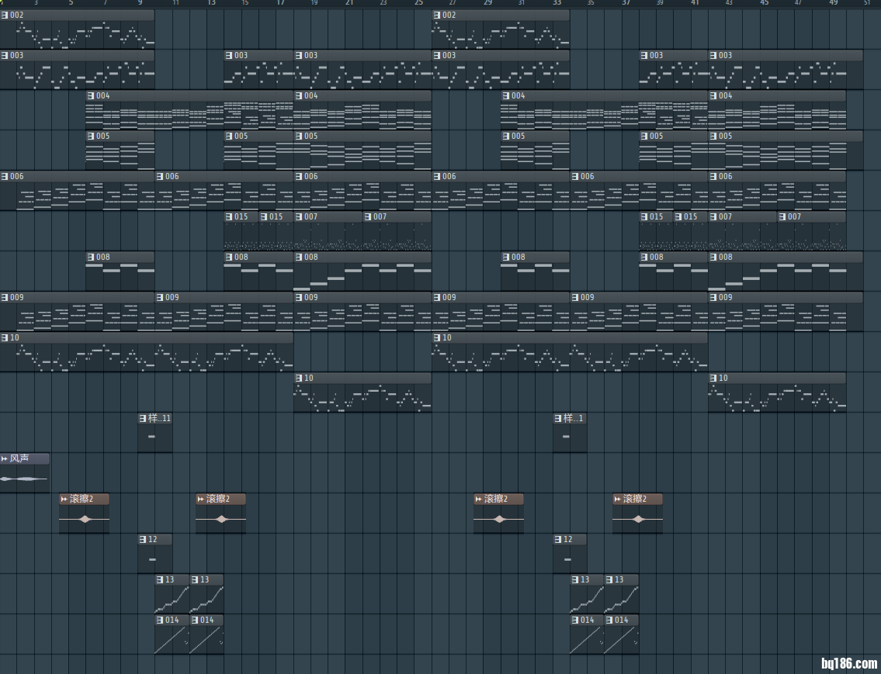
Task: Set playhead at bar 33 on the ruler
Action: [x=557, y=3]
